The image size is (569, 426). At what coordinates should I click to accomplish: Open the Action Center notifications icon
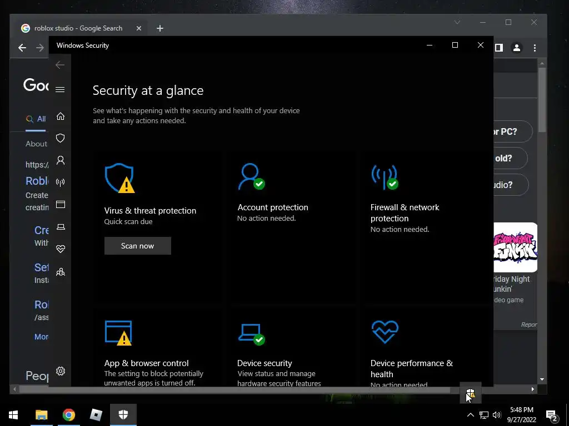[551, 415]
